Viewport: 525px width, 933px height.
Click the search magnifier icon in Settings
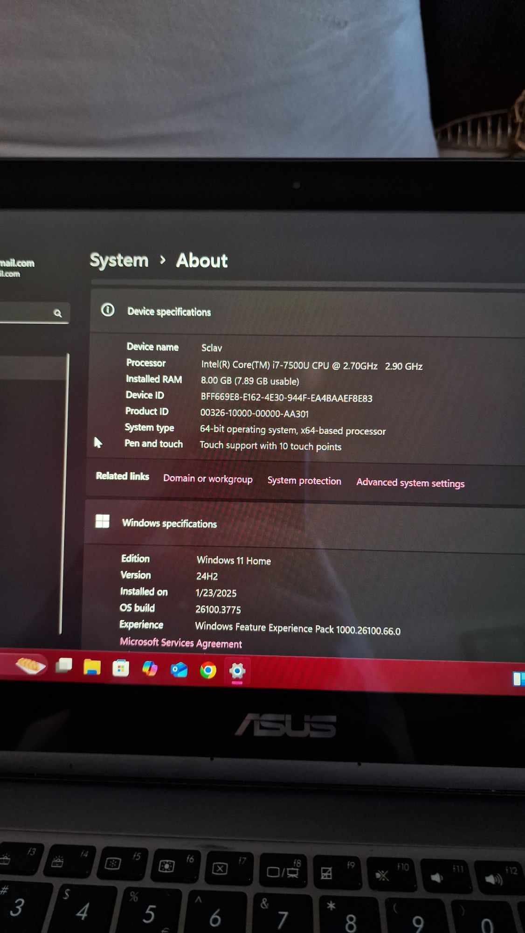pos(58,313)
